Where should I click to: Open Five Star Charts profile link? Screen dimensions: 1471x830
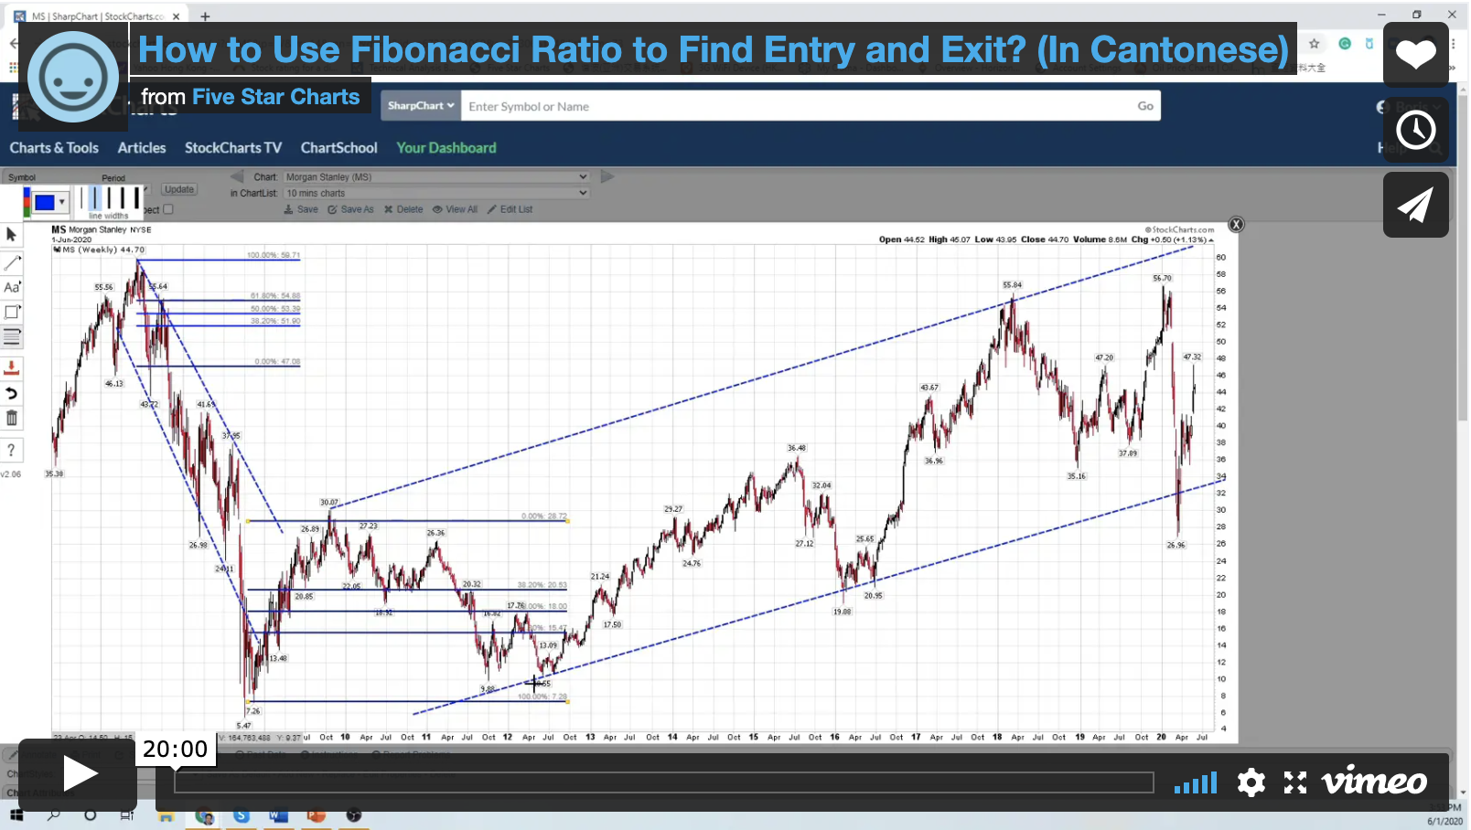(x=276, y=97)
